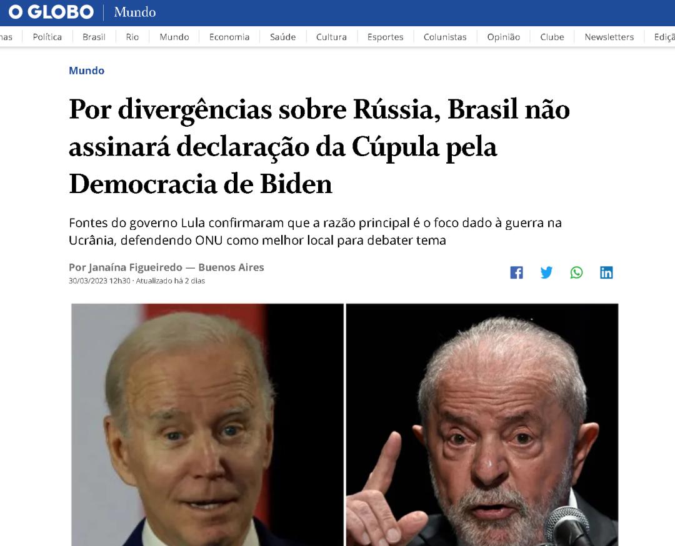Go to Brasil section

click(x=94, y=37)
